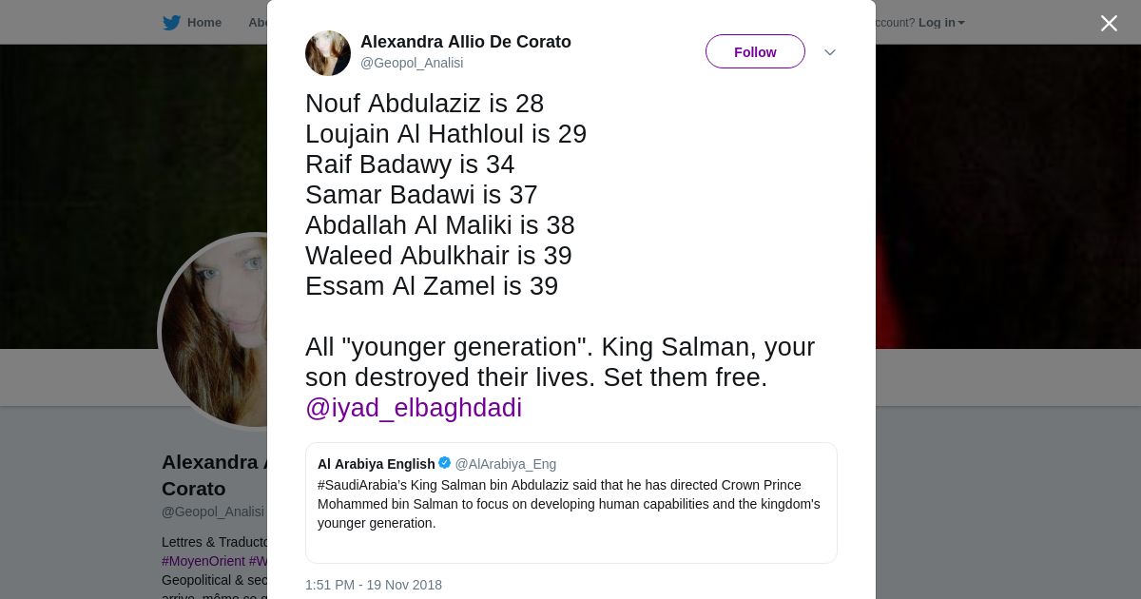Open the quoted tweet about the younger generation

[570, 513]
